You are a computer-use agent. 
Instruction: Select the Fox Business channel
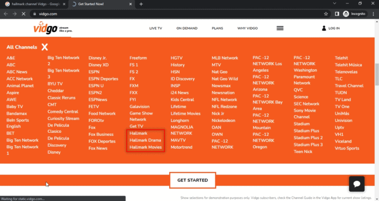[101, 134]
